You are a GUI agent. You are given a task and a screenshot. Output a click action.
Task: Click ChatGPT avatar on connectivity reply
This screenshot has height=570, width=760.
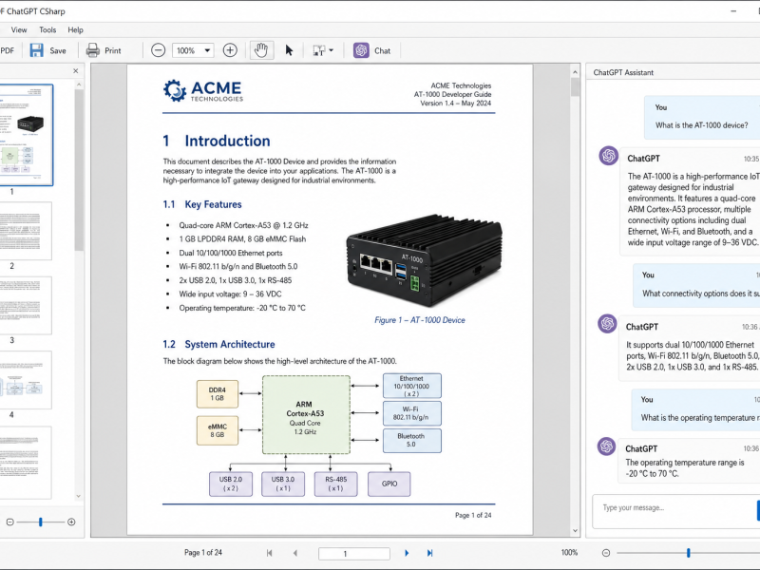point(607,323)
